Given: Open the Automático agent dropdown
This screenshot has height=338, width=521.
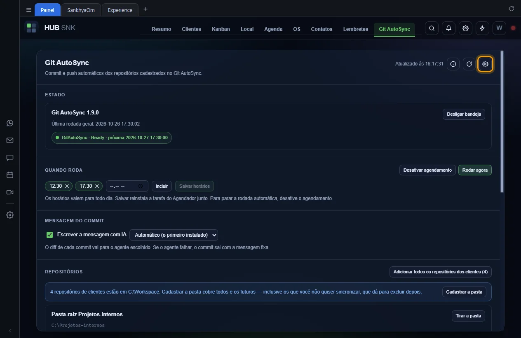Looking at the screenshot, I should point(174,235).
